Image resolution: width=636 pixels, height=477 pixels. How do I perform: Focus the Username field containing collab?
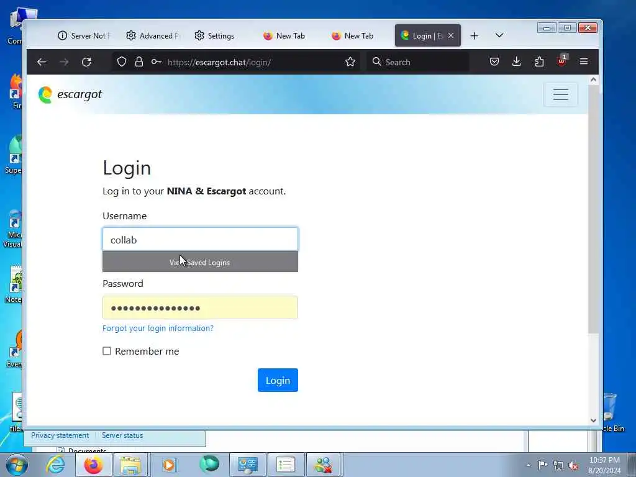tap(200, 239)
